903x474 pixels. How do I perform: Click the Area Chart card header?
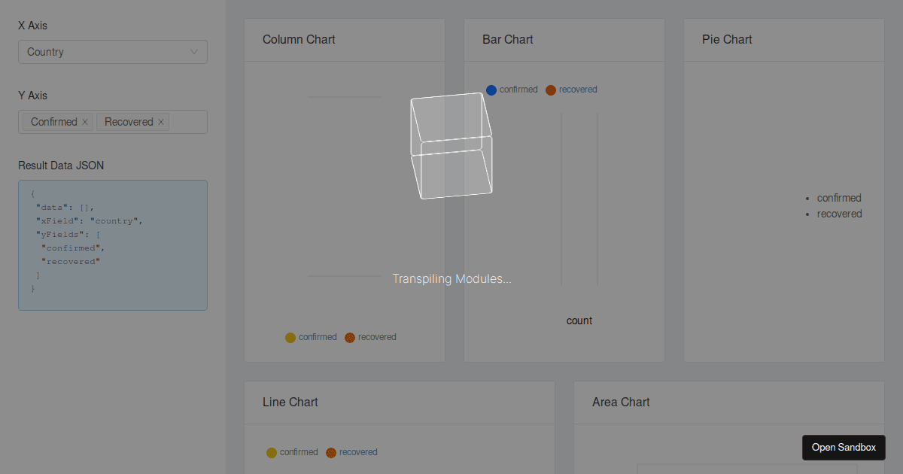[621, 402]
